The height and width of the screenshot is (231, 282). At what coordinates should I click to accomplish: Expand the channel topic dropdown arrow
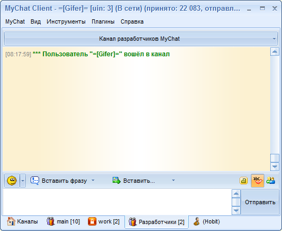pos(274,39)
